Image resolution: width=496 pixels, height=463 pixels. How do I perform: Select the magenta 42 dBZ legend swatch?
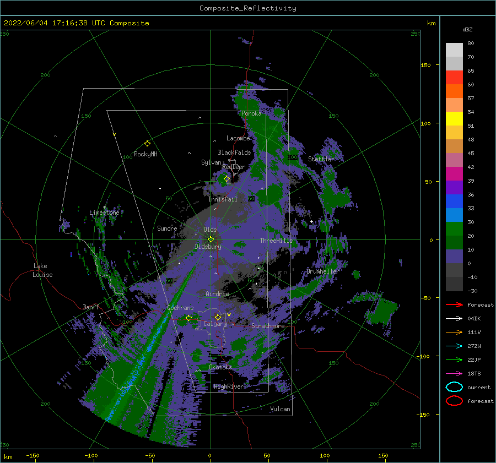click(454, 173)
